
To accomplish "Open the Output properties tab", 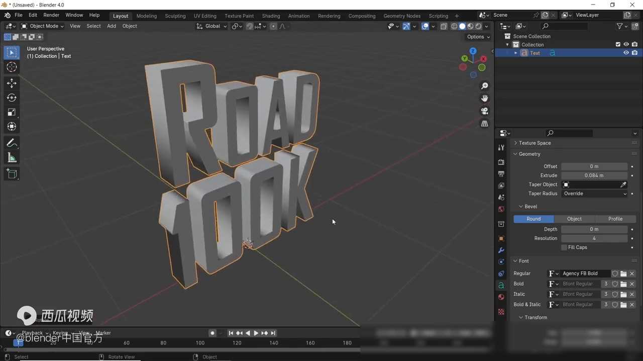I will tap(501, 174).
